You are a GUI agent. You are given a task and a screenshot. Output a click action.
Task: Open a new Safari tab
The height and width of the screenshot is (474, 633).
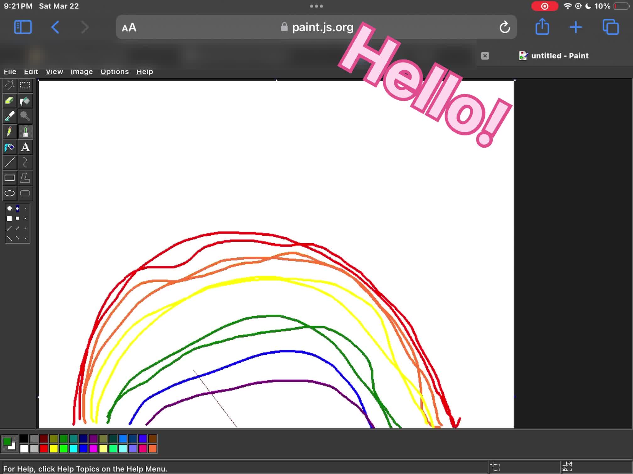pyautogui.click(x=576, y=27)
